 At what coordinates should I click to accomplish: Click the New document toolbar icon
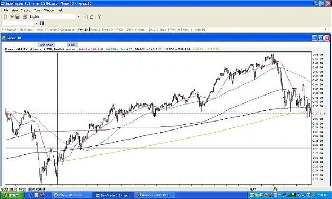point(6,16)
